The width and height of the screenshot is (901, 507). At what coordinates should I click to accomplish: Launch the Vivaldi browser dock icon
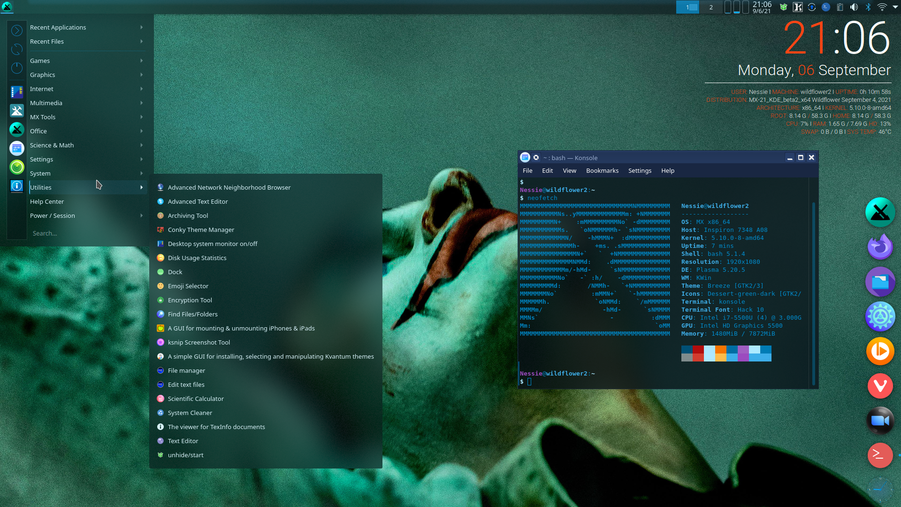point(880,386)
